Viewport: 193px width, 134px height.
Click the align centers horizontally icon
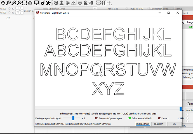click(91, 3)
